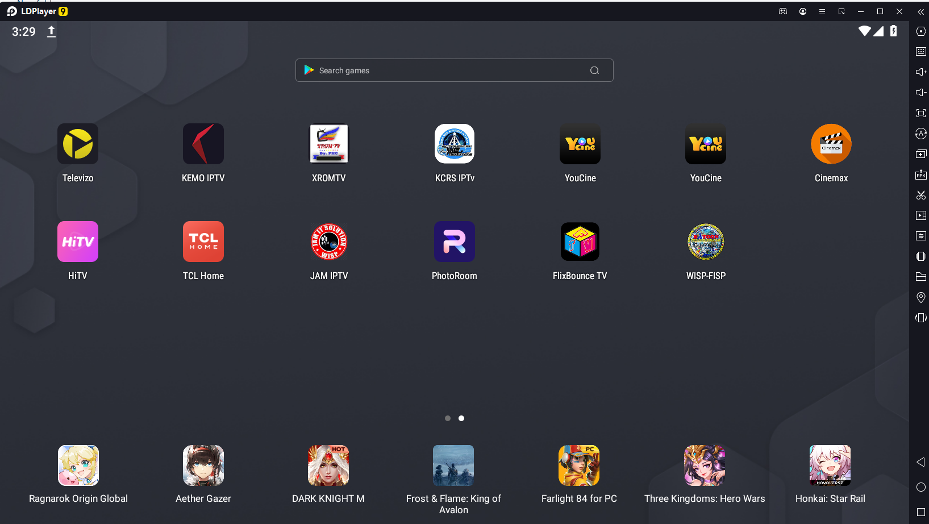
Task: Switch to the first home screen page dot
Action: click(x=448, y=418)
